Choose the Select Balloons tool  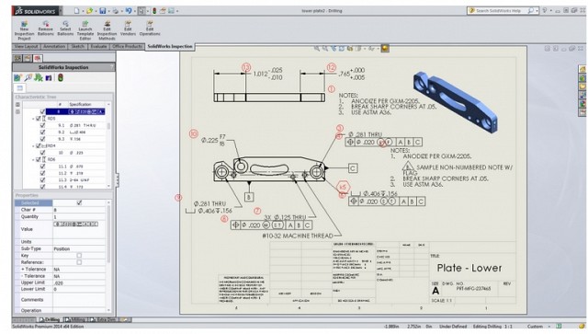[65, 29]
